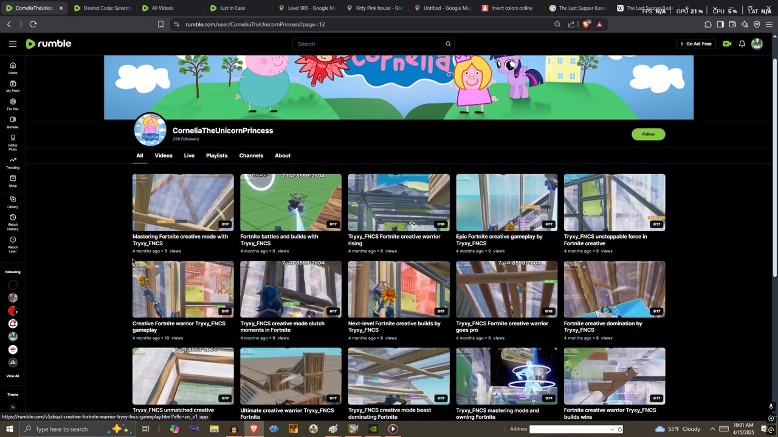Click the search magnifier icon
This screenshot has width=778, height=437.
coord(448,44)
